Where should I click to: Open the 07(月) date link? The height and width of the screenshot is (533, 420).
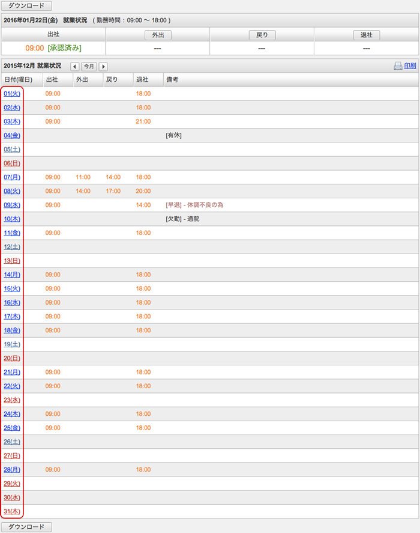[12, 177]
